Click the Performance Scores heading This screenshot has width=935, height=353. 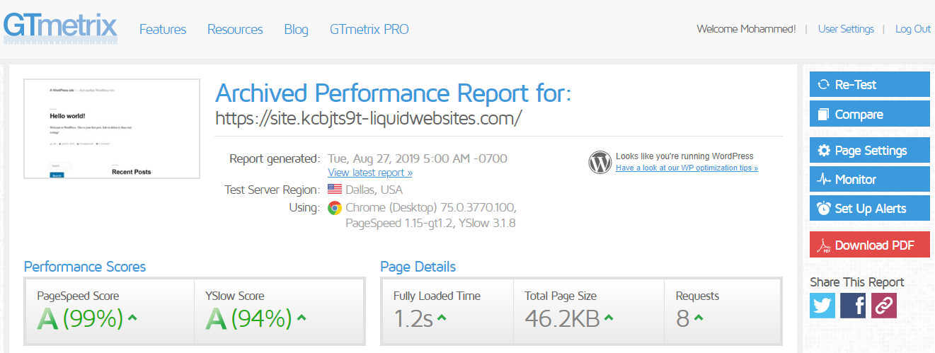point(85,267)
